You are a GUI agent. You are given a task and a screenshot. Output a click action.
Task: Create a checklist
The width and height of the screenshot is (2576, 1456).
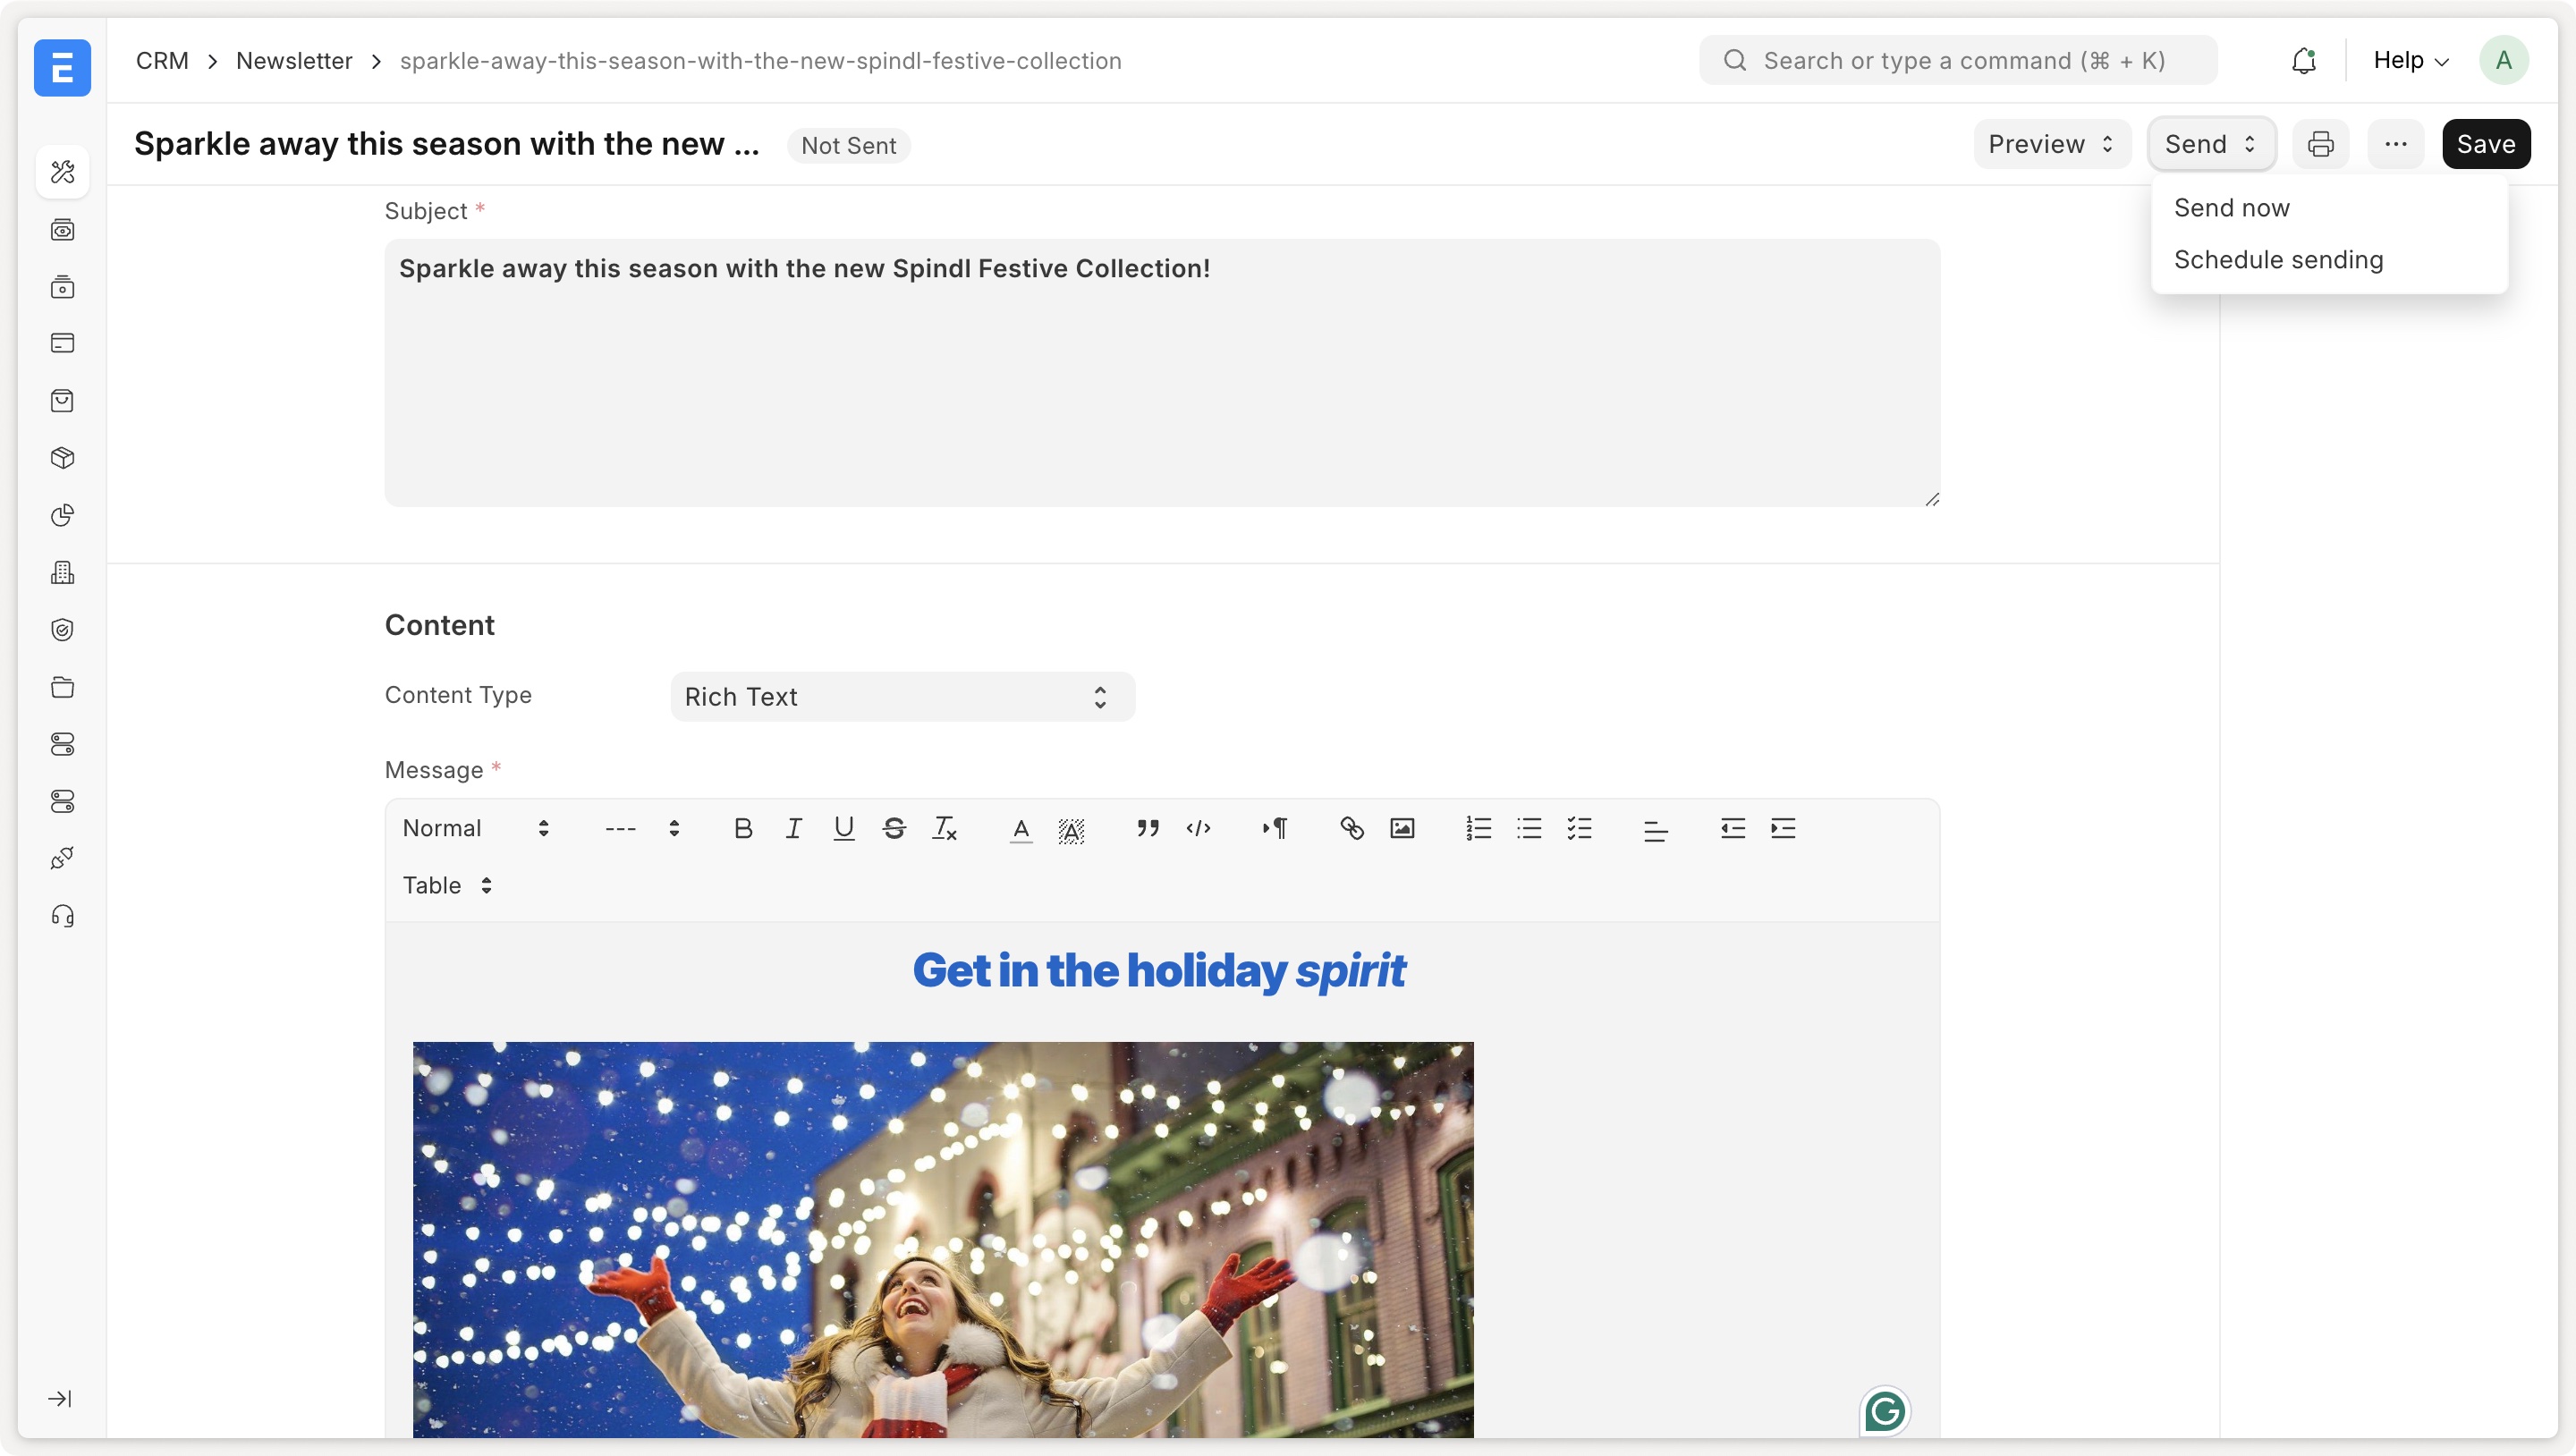1580,828
